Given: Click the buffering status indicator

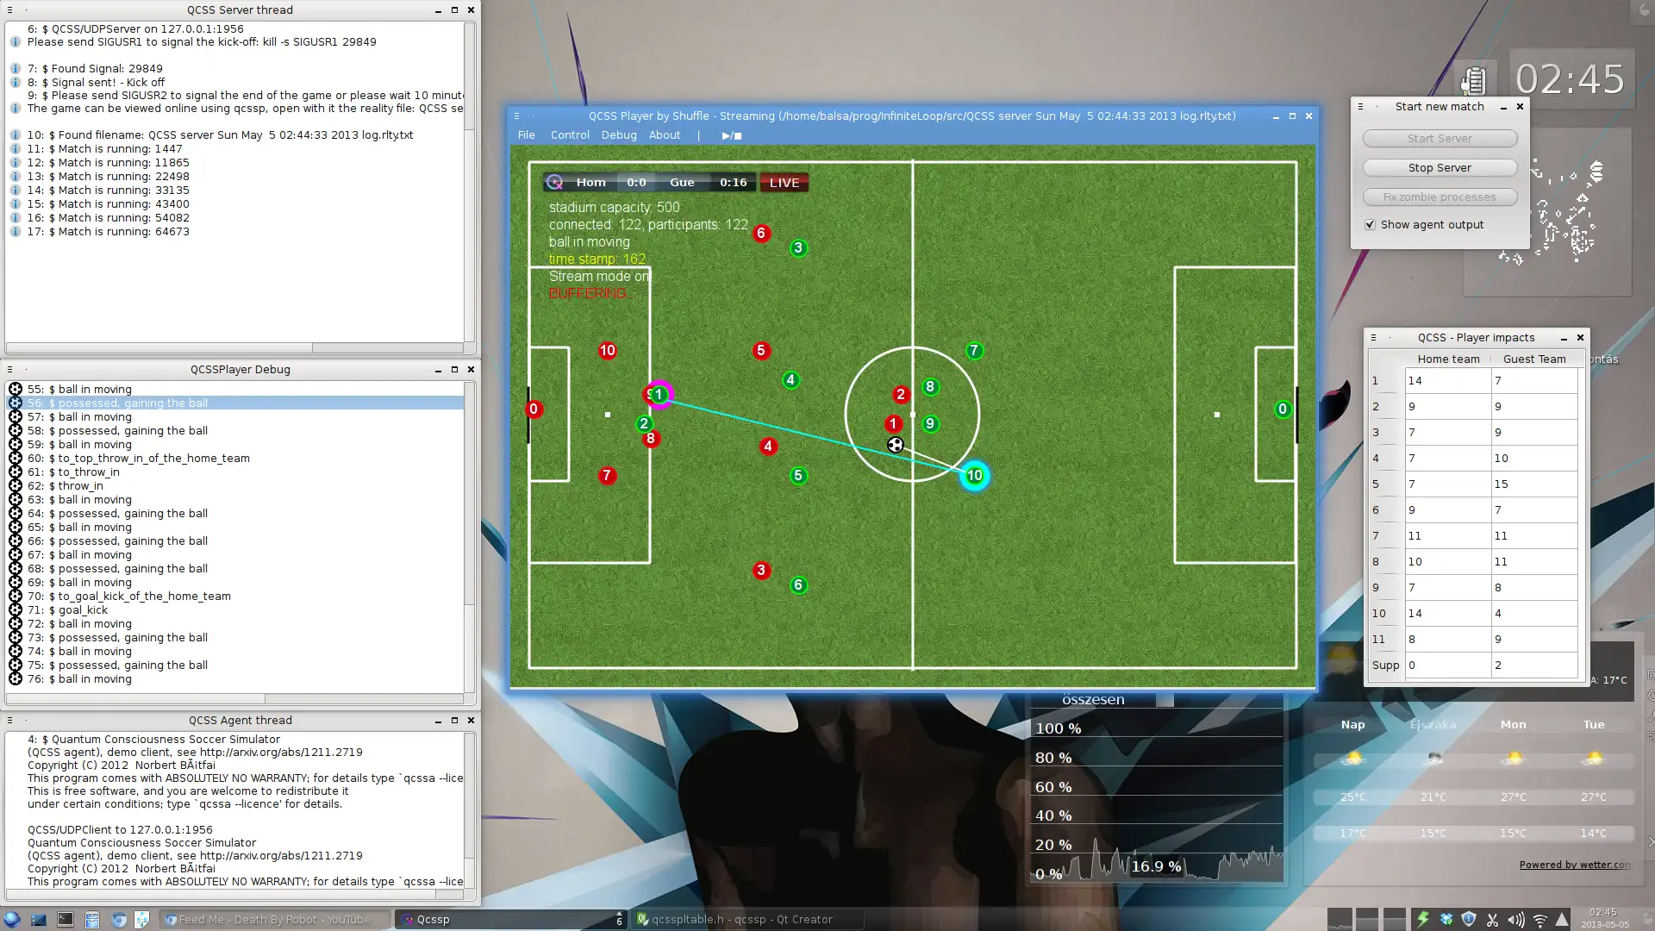Looking at the screenshot, I should 590,293.
